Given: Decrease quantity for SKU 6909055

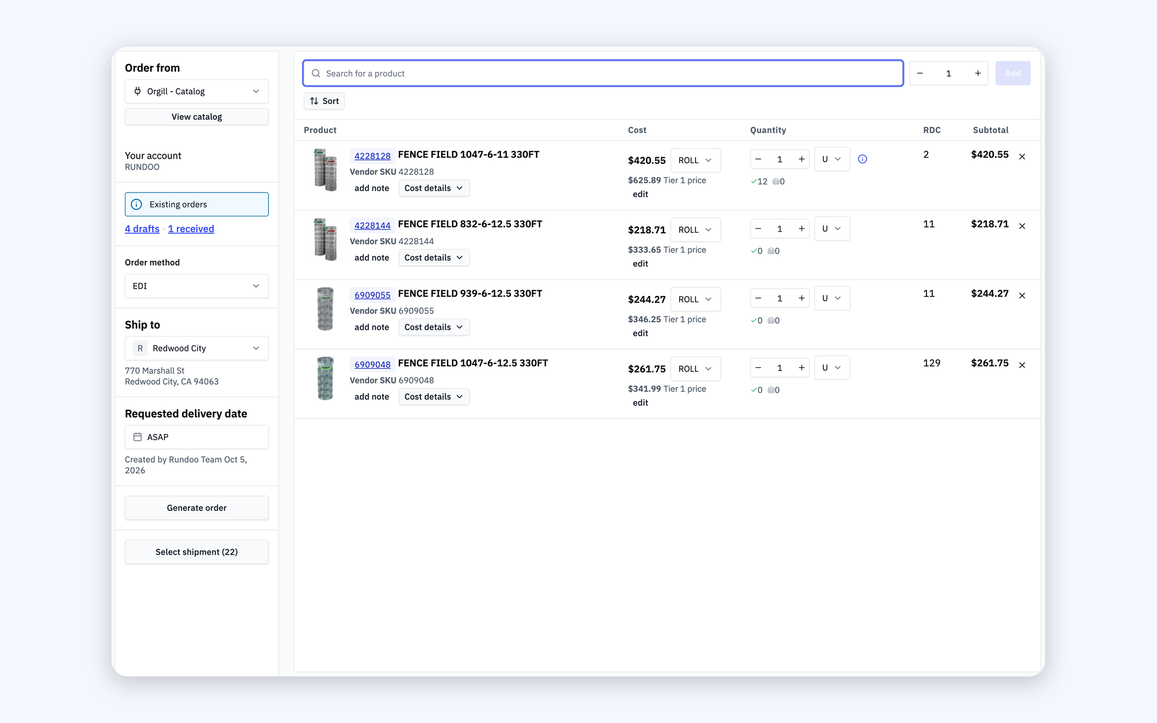Looking at the screenshot, I should (x=758, y=298).
